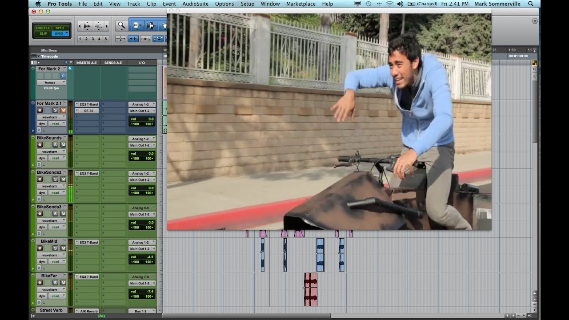Image resolution: width=569 pixels, height=320 pixels.
Task: Click the track height zoom icon
Action: 98,26
